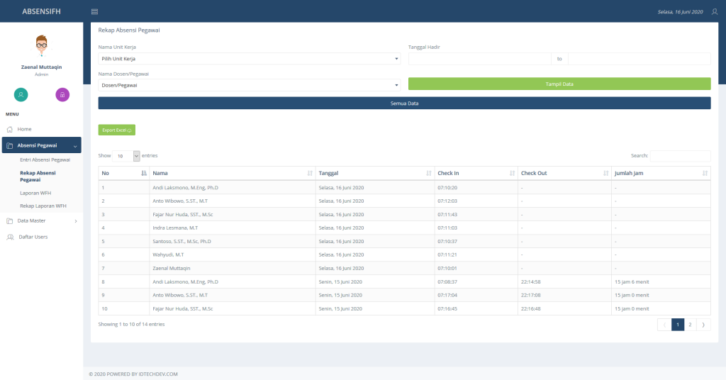This screenshot has width=726, height=380.
Task: Click the next page arrow button
Action: 703,325
